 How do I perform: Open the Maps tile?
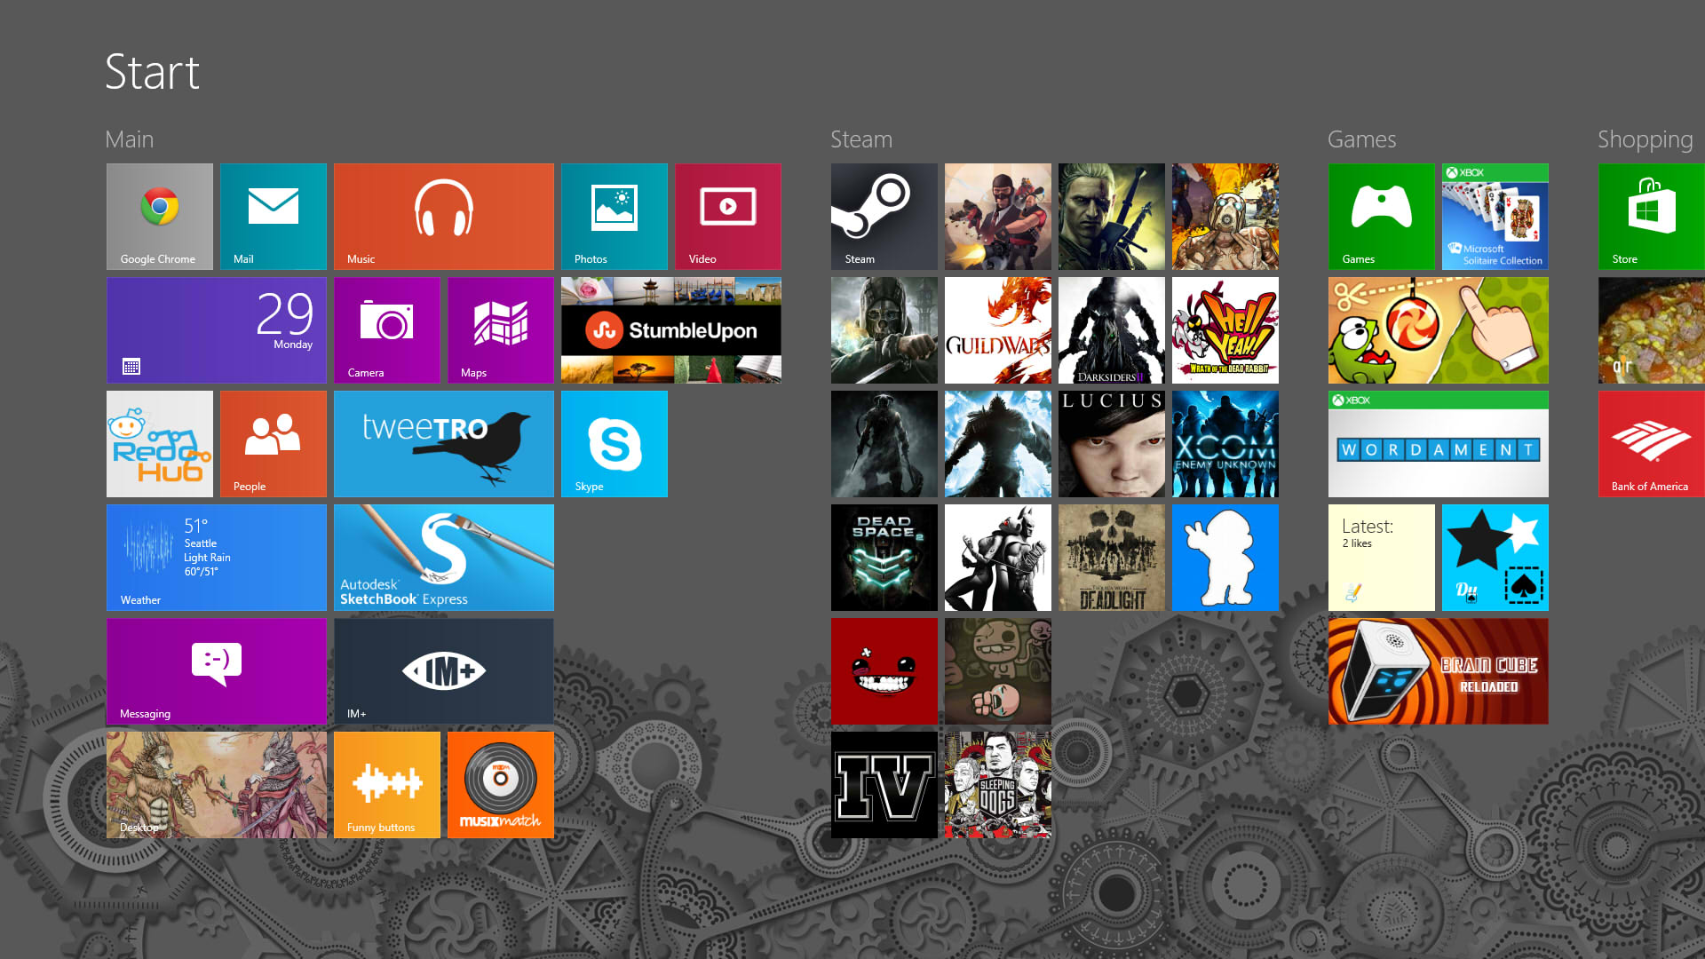click(500, 329)
